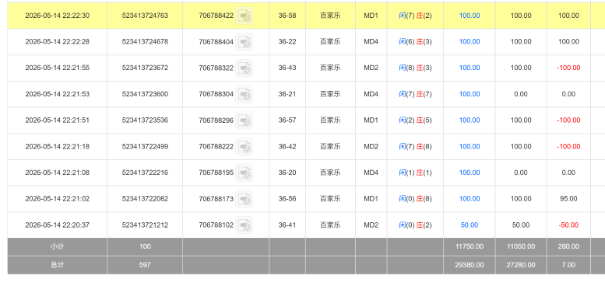Click table number 36-56
Viewport: 605px width, 286px height.
click(x=287, y=199)
